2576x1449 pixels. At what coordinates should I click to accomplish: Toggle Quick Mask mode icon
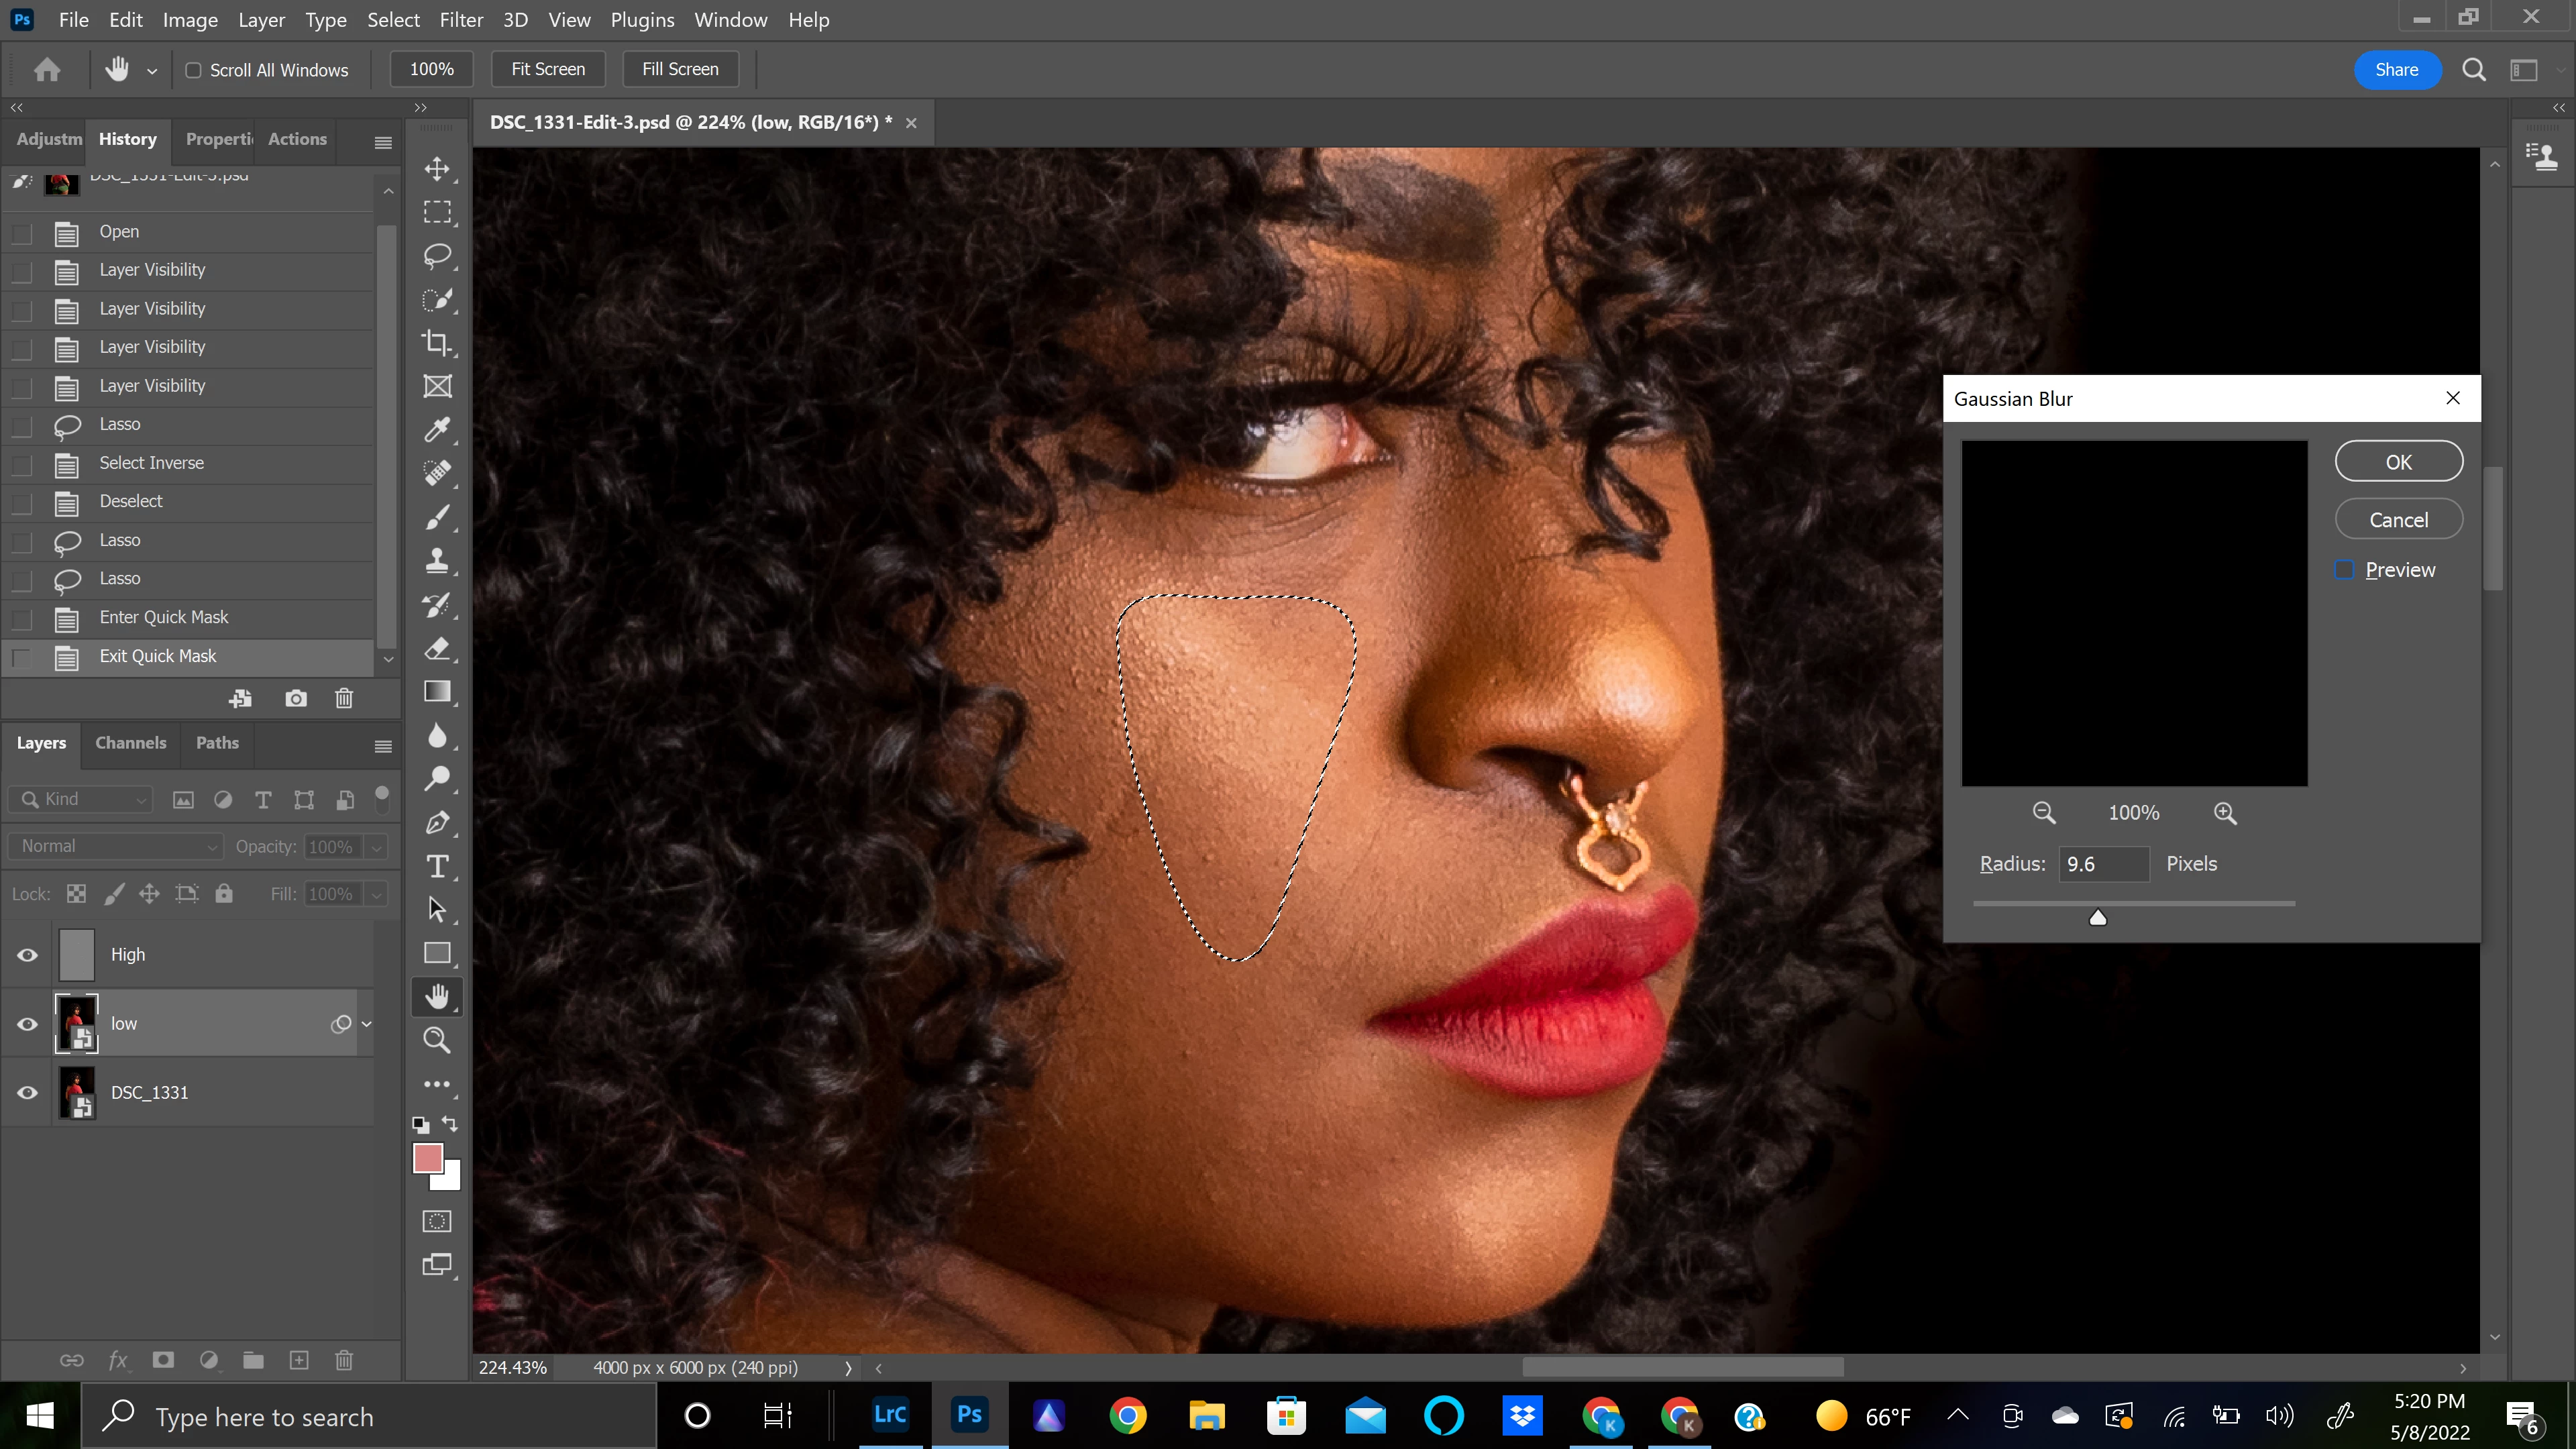[437, 1221]
